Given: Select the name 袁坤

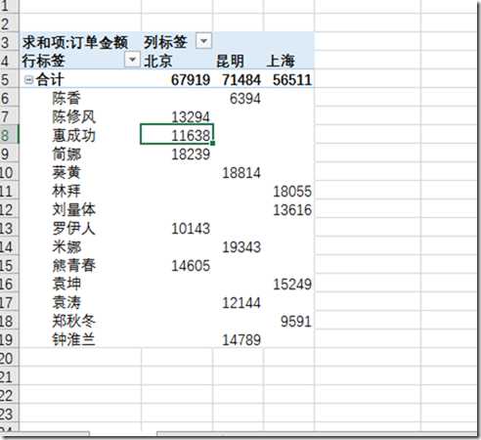Looking at the screenshot, I should click(x=66, y=284).
